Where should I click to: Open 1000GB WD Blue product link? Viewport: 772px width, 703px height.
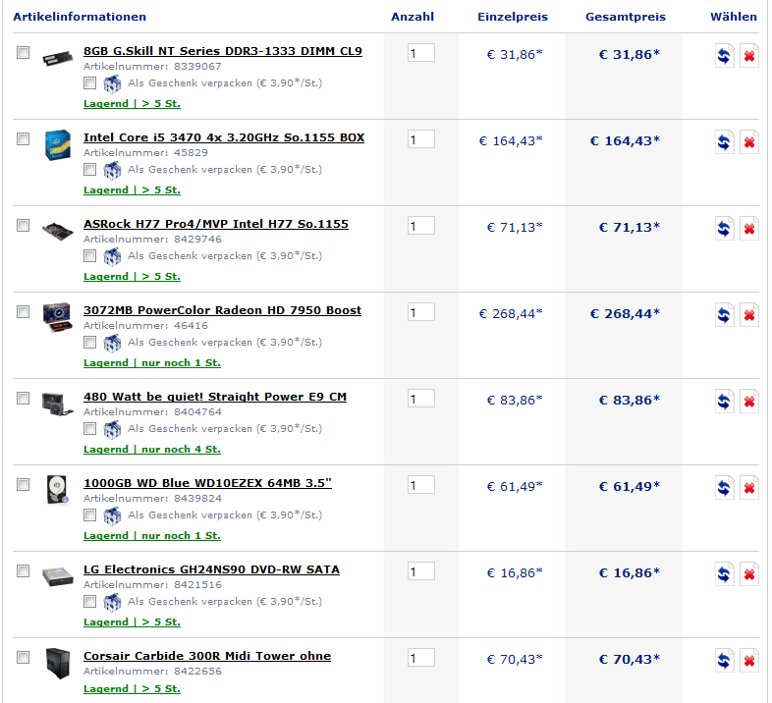point(208,483)
